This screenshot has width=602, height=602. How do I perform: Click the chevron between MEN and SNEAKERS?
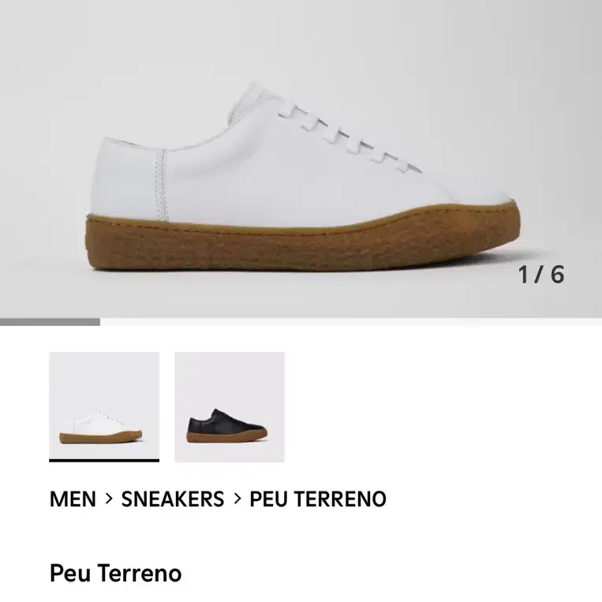109,499
